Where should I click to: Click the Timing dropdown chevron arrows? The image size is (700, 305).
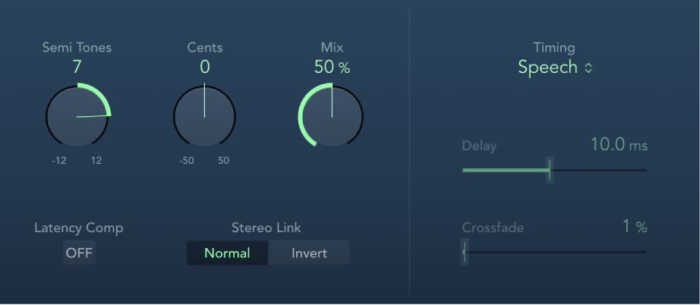click(x=588, y=68)
